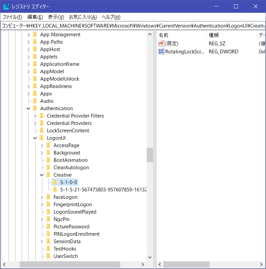Click the LockScreenContent folder icon
Viewport: 266px width, 269px height.
42,130
